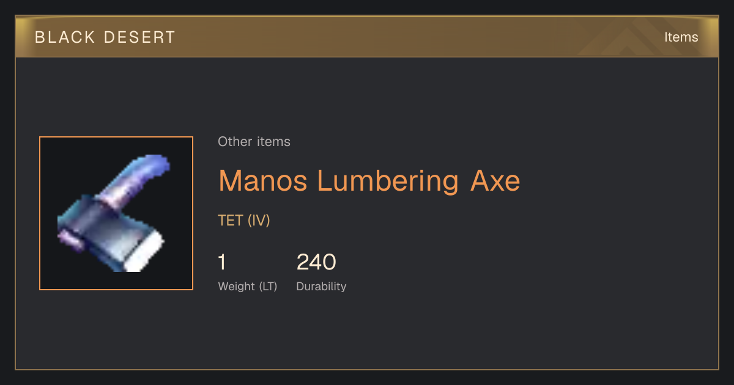Click the Other items category text
Screen dimensions: 734x385
tap(254, 142)
